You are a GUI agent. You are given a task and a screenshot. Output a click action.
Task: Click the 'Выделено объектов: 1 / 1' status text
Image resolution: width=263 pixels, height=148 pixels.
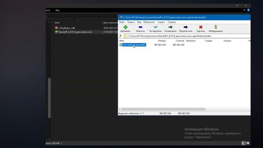click(131, 113)
